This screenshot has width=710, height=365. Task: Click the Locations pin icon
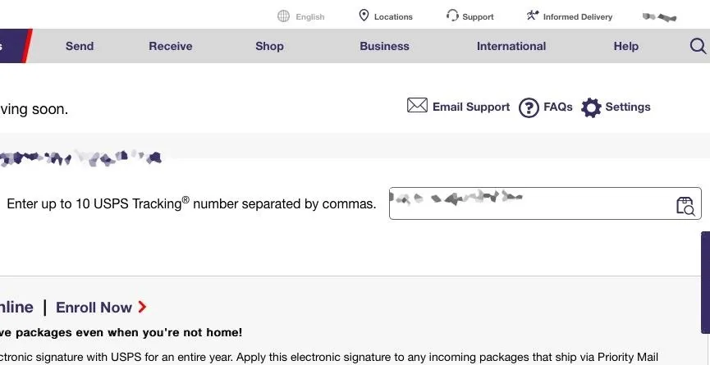click(x=364, y=16)
